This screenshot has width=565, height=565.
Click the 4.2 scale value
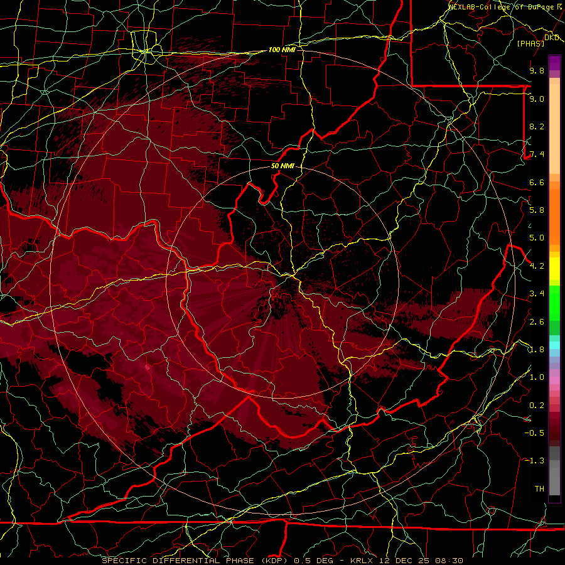(537, 266)
